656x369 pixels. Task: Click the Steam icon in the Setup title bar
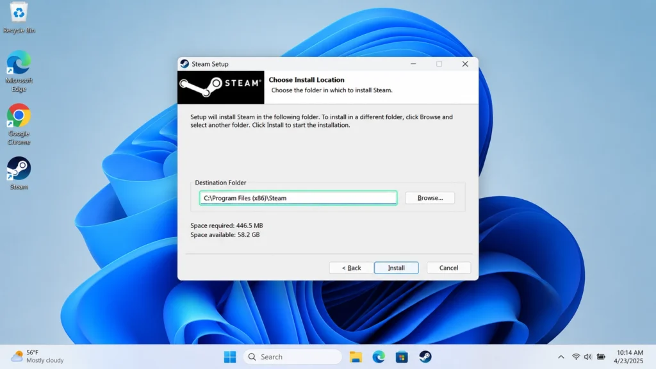(184, 63)
